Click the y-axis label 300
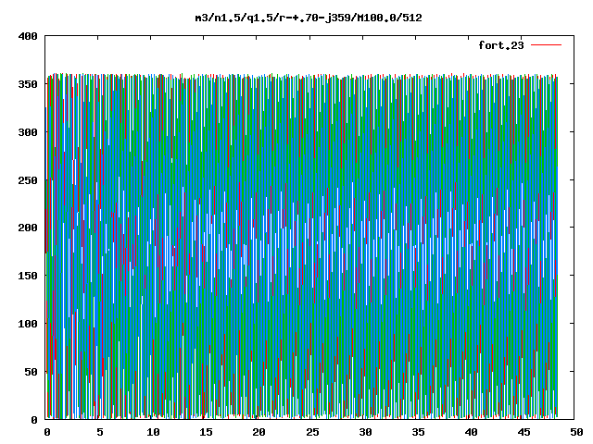This screenshot has height=444, width=593. point(28,132)
